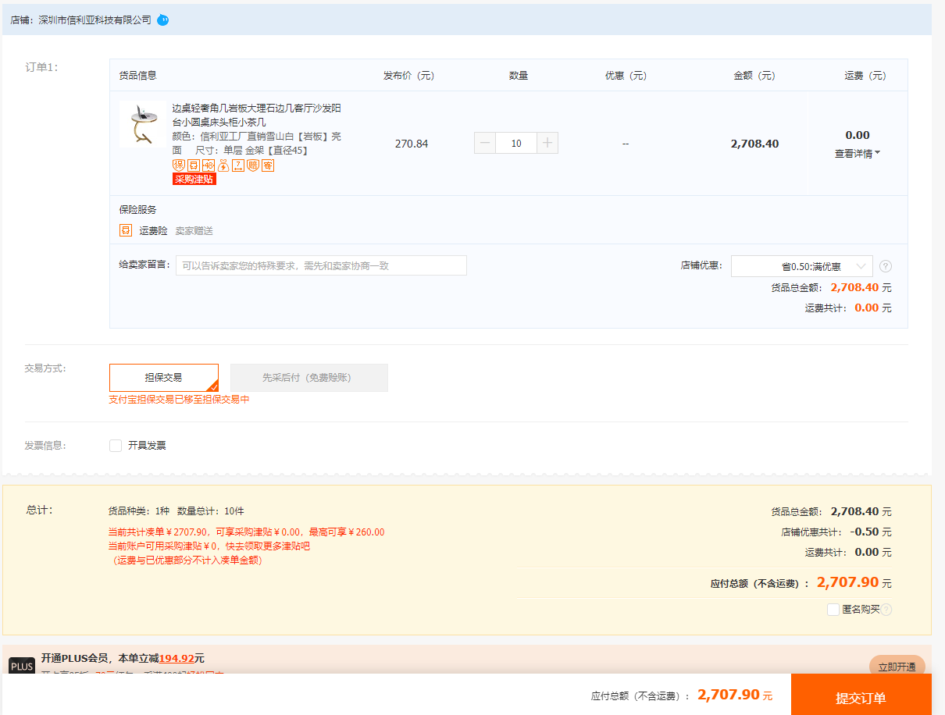The width and height of the screenshot is (945, 715).
Task: Select 担保交易 as transaction method
Action: tap(164, 378)
